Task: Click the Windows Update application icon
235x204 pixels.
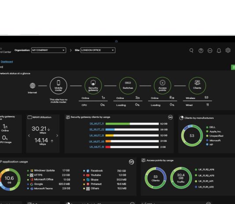Action: click(32, 170)
